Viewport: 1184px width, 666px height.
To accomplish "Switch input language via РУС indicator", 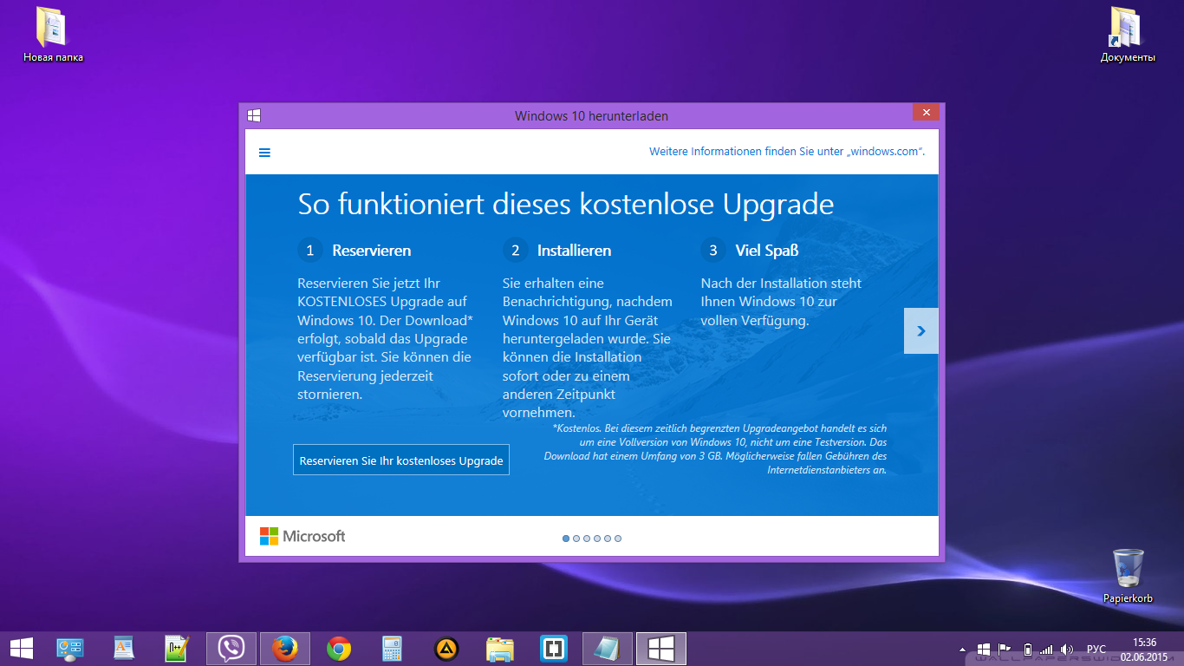I will [x=1096, y=650].
